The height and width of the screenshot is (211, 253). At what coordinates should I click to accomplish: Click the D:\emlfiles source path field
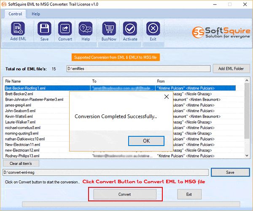[138, 69]
